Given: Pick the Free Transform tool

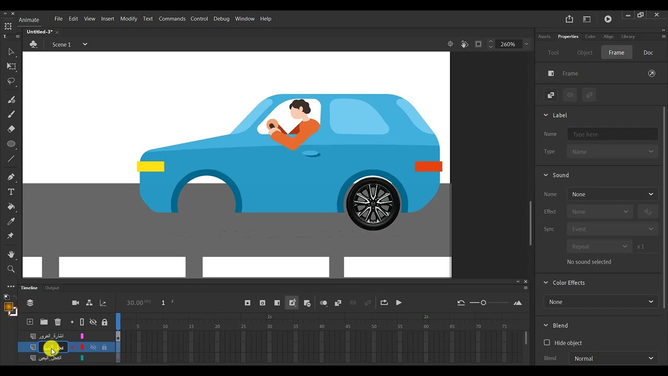Looking at the screenshot, I should pyautogui.click(x=11, y=66).
